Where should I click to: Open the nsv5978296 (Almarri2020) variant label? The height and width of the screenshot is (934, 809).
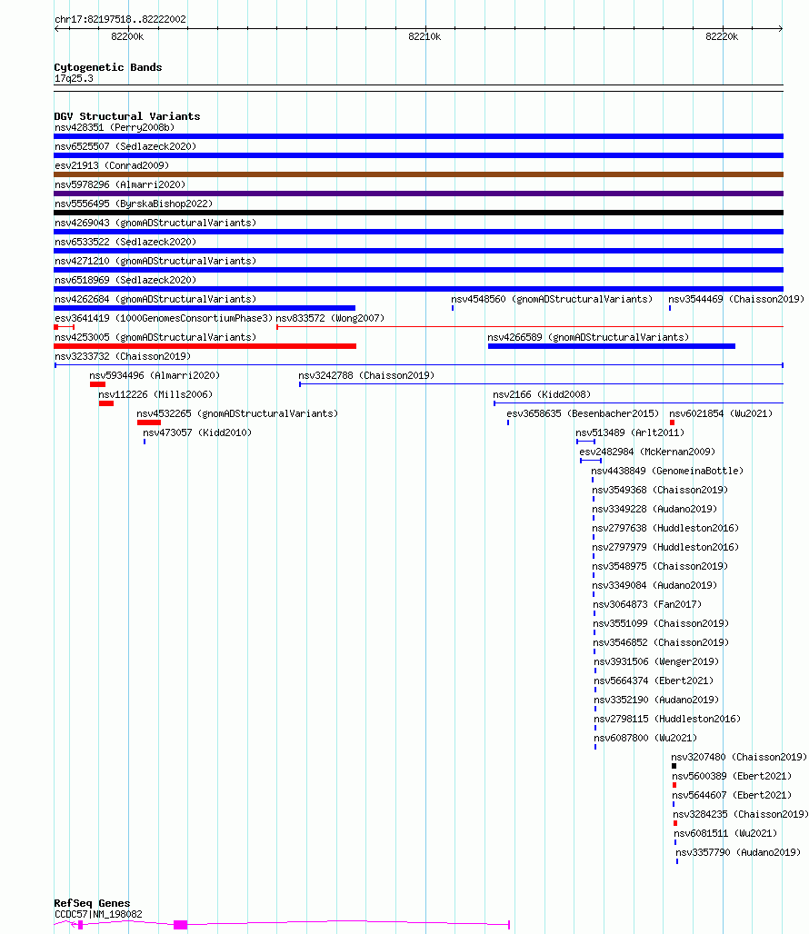(x=120, y=184)
